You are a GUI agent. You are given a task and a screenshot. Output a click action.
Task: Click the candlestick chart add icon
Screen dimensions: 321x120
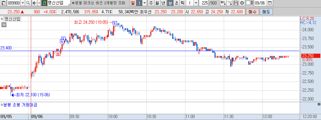223,3
